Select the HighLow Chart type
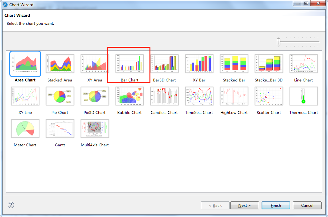 (x=234, y=96)
